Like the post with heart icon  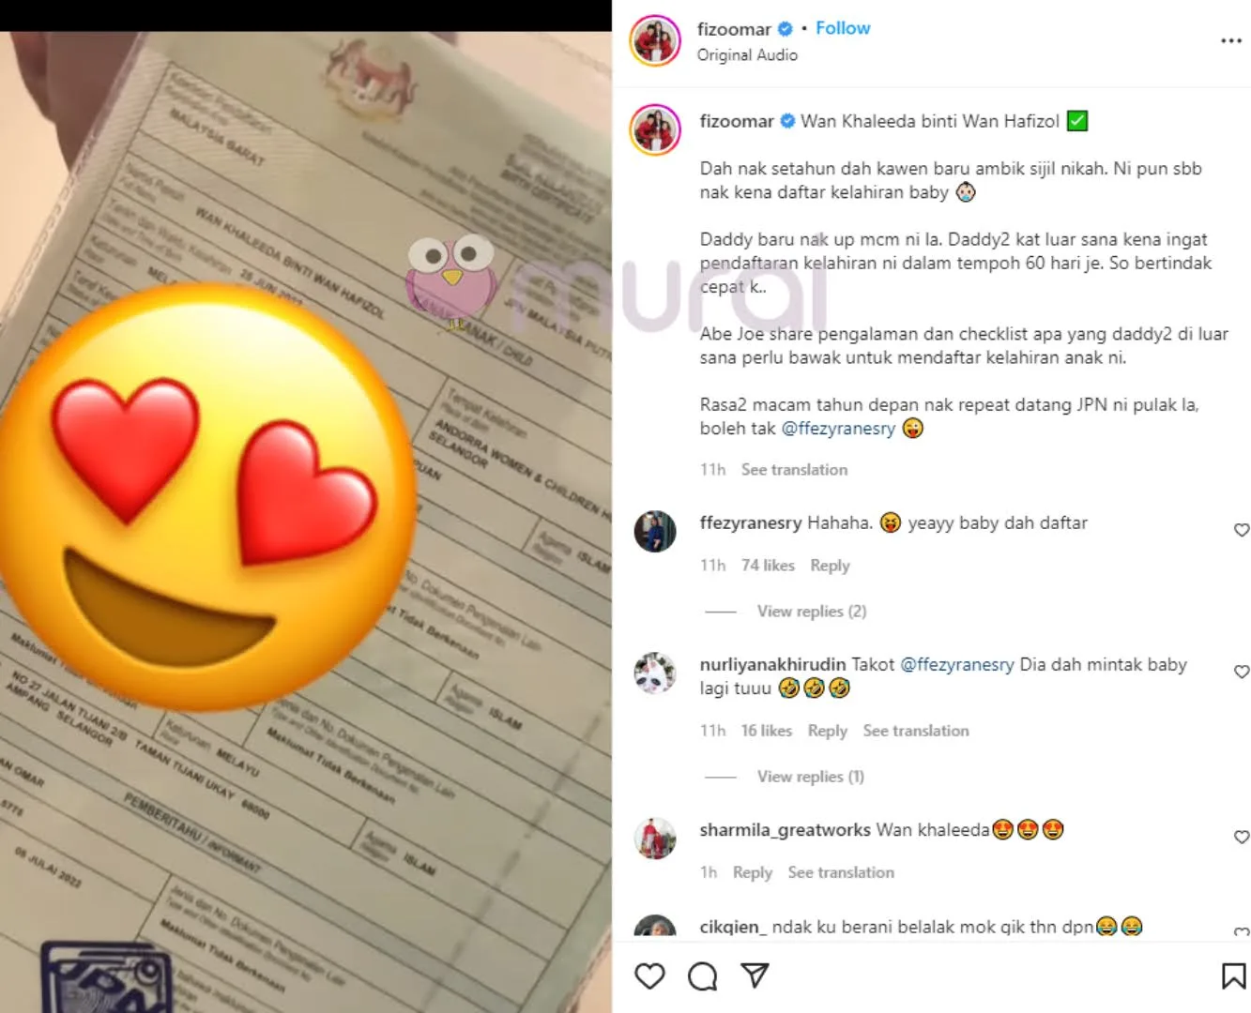tap(649, 976)
